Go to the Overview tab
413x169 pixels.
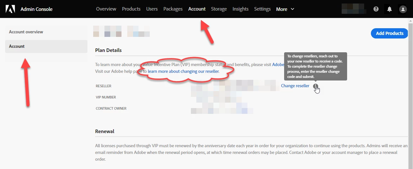click(106, 9)
